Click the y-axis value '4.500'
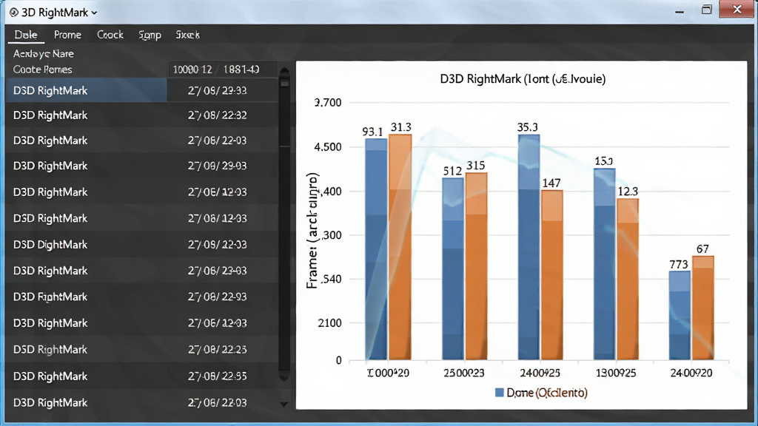 (x=328, y=147)
